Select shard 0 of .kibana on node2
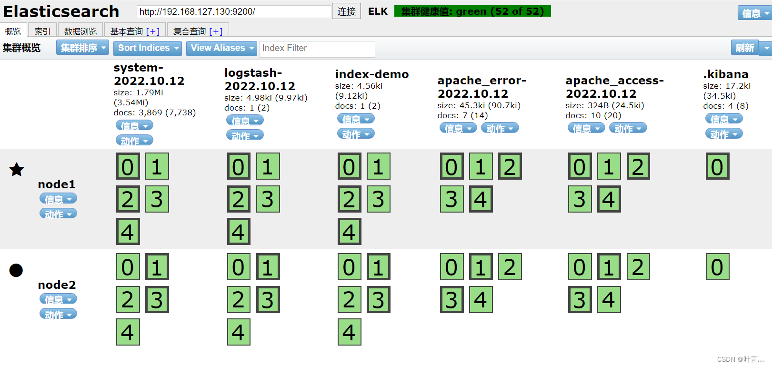772x367 pixels. [718, 267]
